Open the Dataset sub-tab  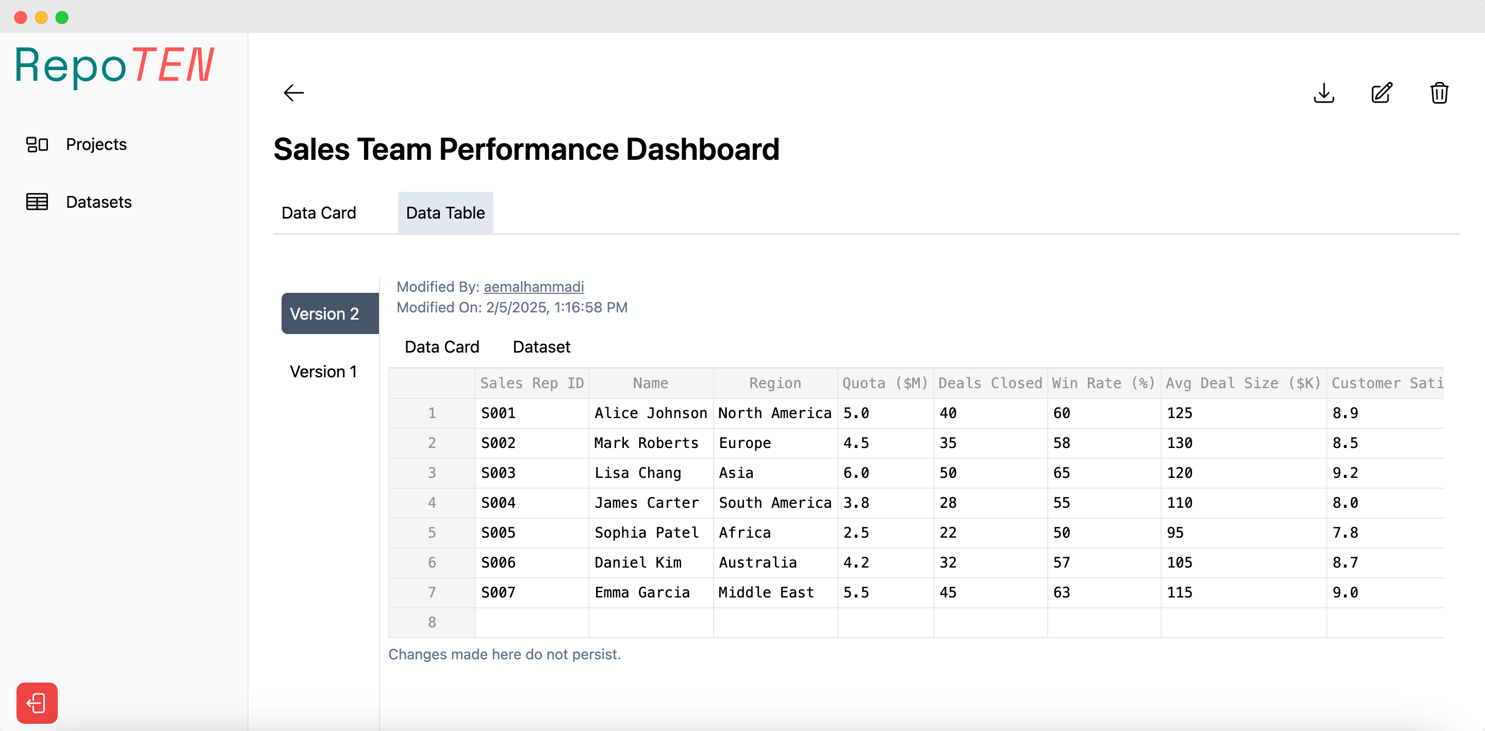point(541,347)
